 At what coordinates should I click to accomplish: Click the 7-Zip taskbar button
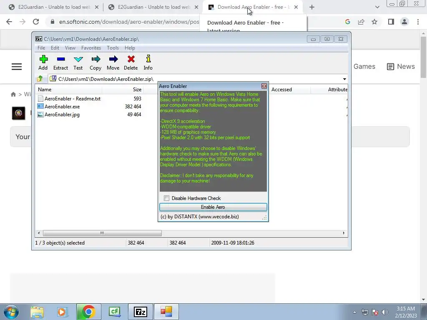coord(141,312)
